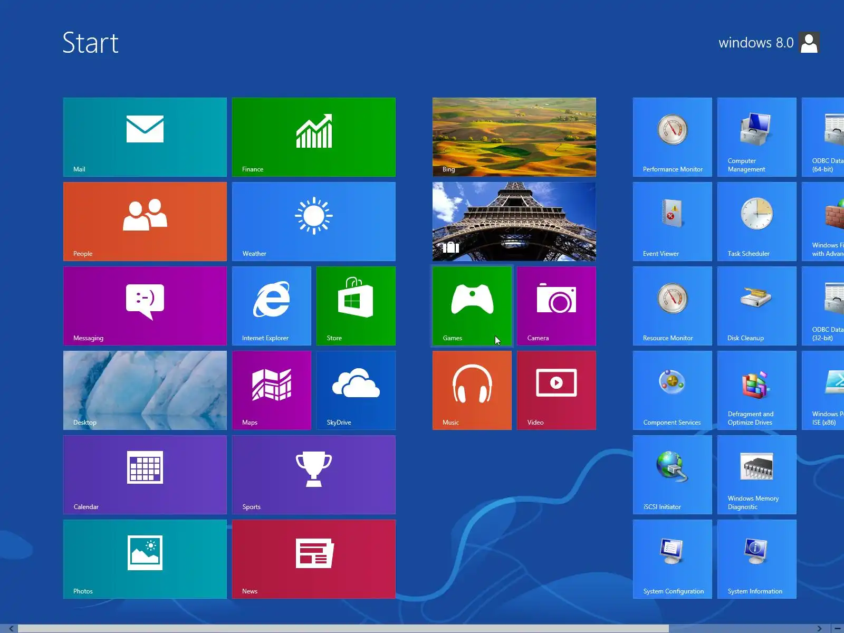Open ODBC Data Sources (32-bit) tile
This screenshot has width=844, height=633.
(x=823, y=306)
